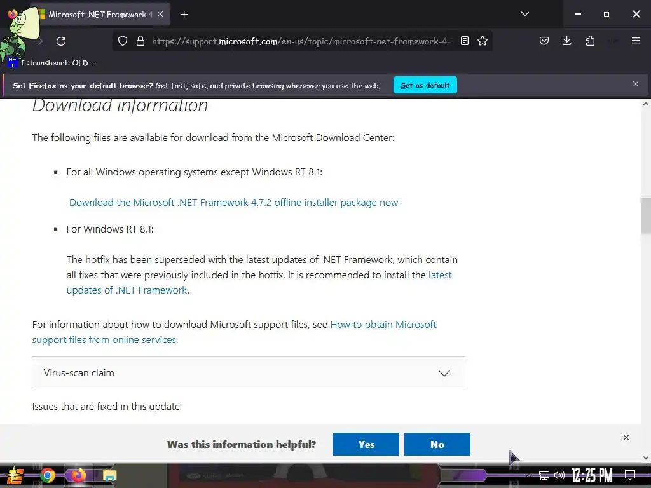
Task: Click 'Issues that are fixed in this update' text
Action: pos(106,406)
